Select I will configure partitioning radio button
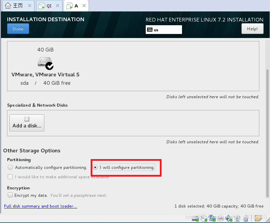Screen dimensions: 270x223 pyautogui.click(x=95, y=167)
